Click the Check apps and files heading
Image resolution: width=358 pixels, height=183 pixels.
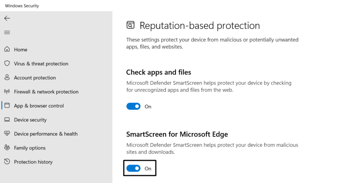[158, 72]
